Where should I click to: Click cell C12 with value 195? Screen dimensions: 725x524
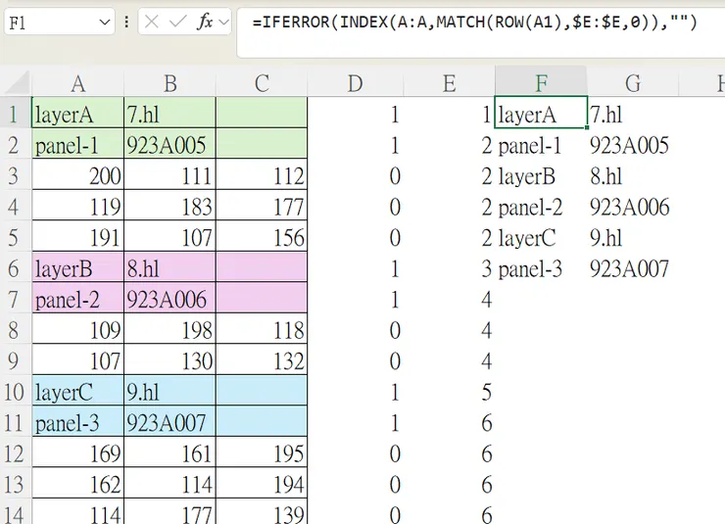(x=262, y=453)
